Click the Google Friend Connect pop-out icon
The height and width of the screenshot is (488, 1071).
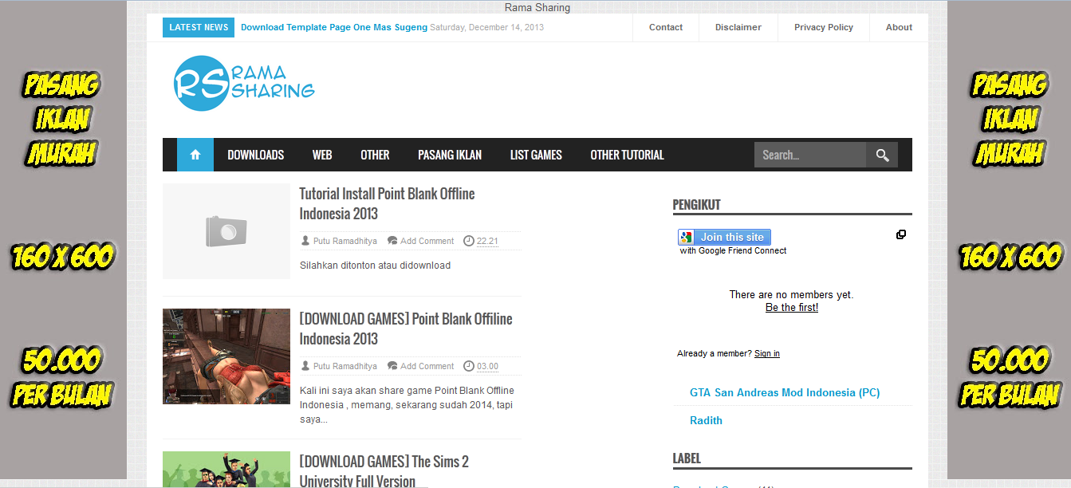pyautogui.click(x=901, y=234)
